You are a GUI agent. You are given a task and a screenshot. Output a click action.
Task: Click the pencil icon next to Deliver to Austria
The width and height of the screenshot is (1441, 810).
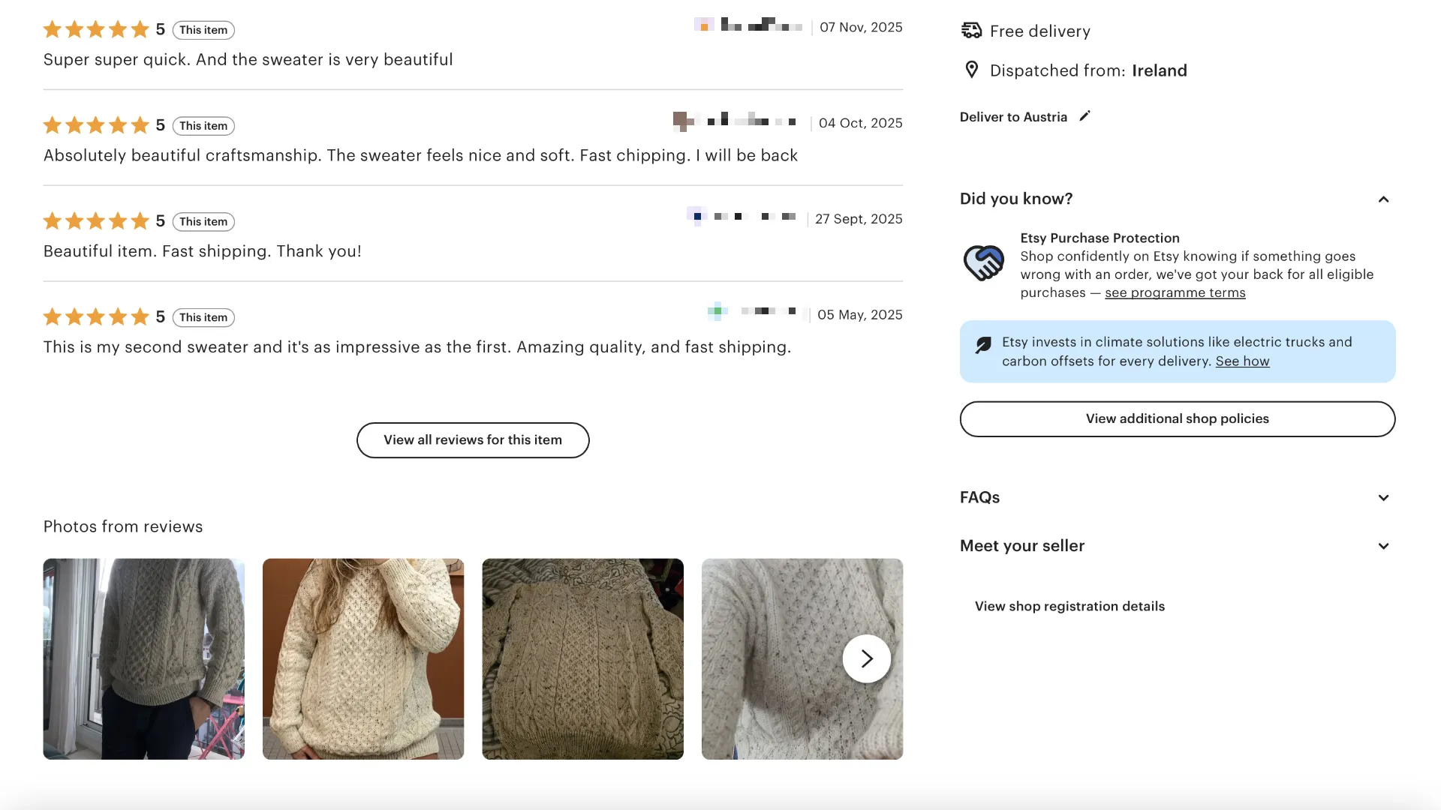click(x=1085, y=116)
